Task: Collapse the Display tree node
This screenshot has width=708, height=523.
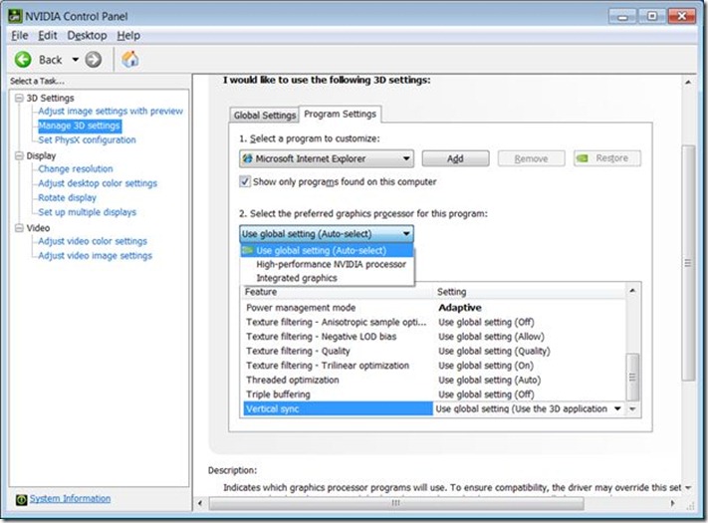Action: coord(19,155)
